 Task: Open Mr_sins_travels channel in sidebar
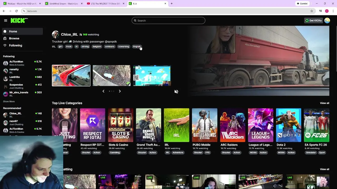point(22,94)
